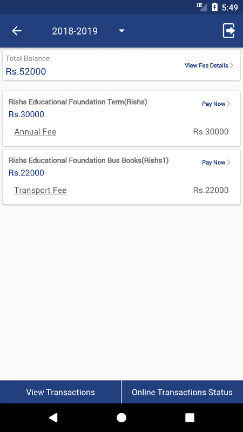Open the Transport Fee link
This screenshot has height=432, width=243.
click(40, 191)
